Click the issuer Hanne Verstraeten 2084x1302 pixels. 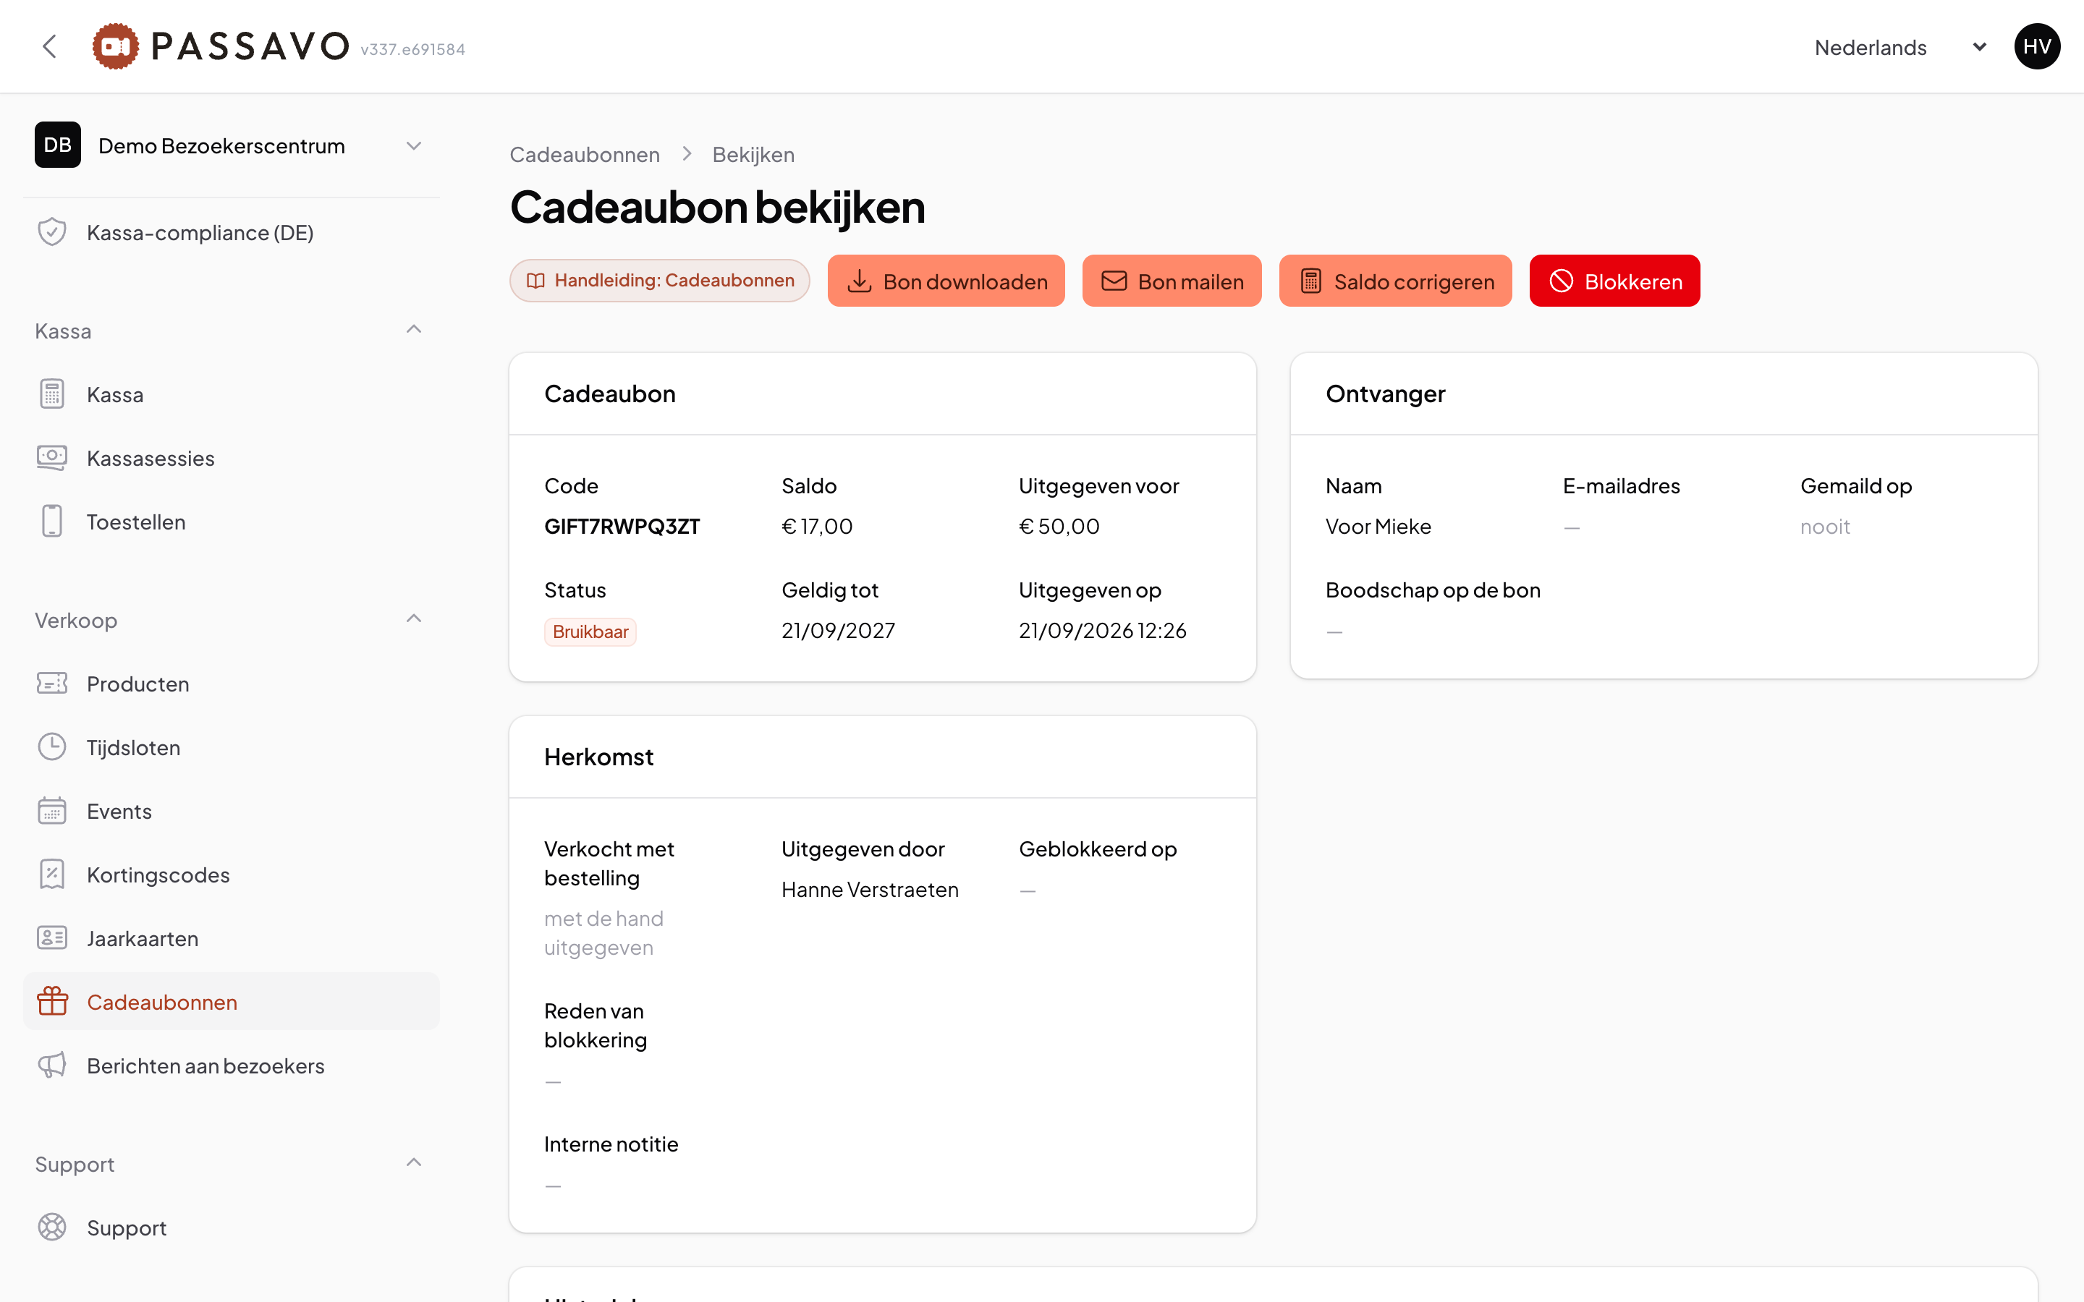870,890
